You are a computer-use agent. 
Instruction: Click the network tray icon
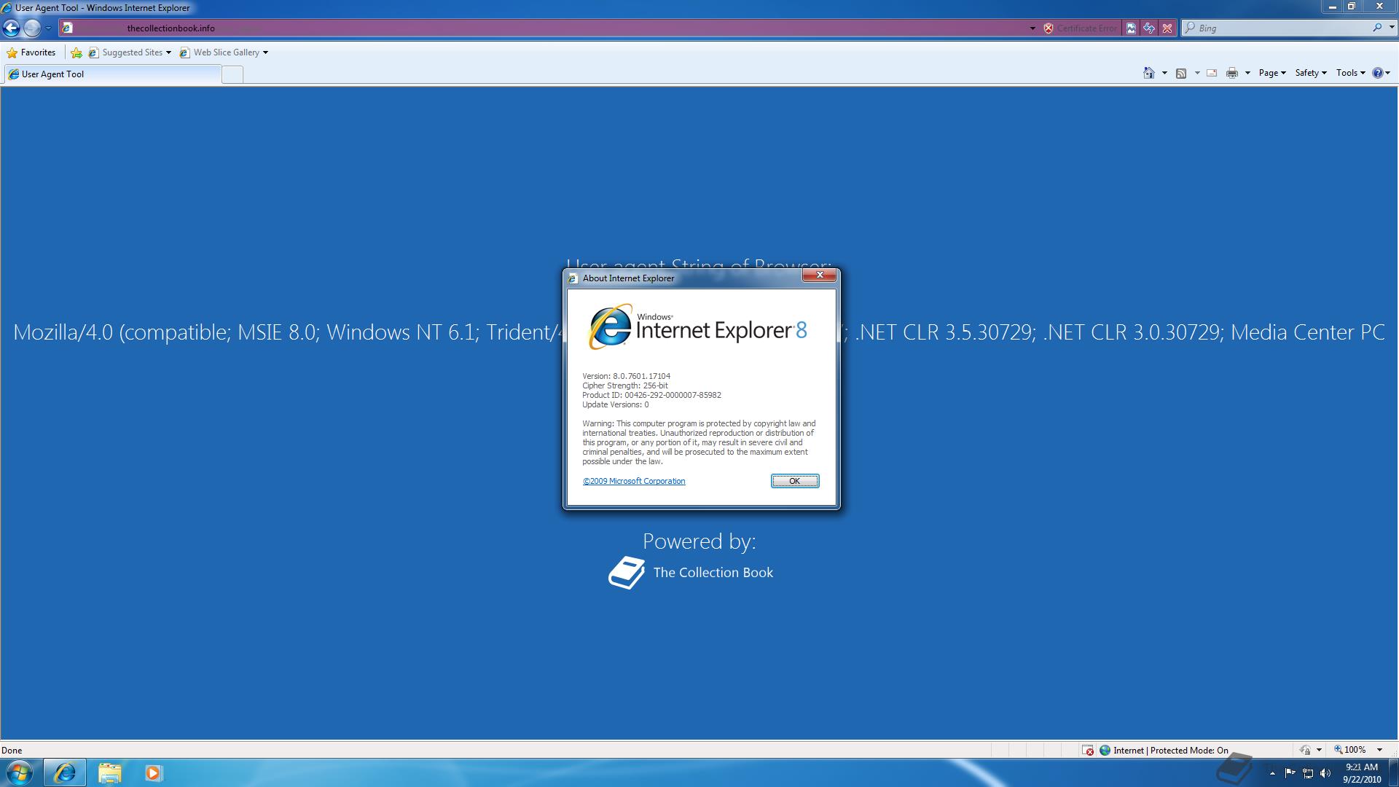(x=1308, y=773)
